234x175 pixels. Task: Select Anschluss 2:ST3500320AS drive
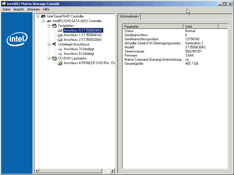[83, 40]
